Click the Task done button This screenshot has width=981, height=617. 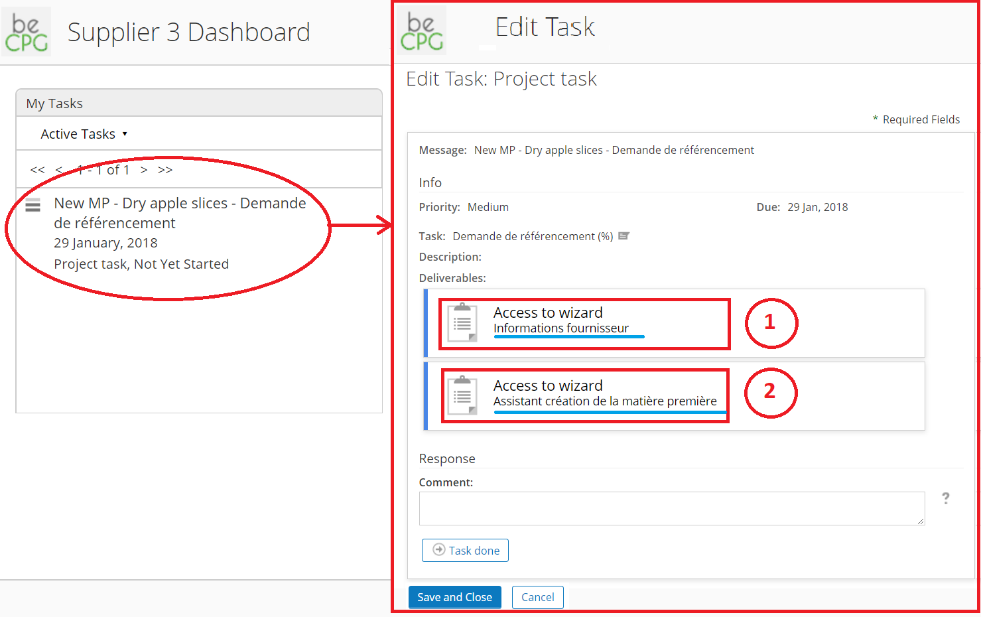coord(465,550)
